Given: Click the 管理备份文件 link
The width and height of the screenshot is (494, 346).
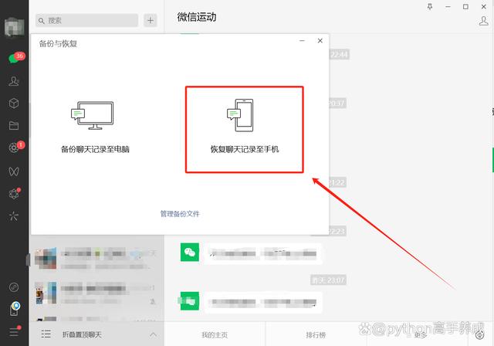Looking at the screenshot, I should coord(180,214).
